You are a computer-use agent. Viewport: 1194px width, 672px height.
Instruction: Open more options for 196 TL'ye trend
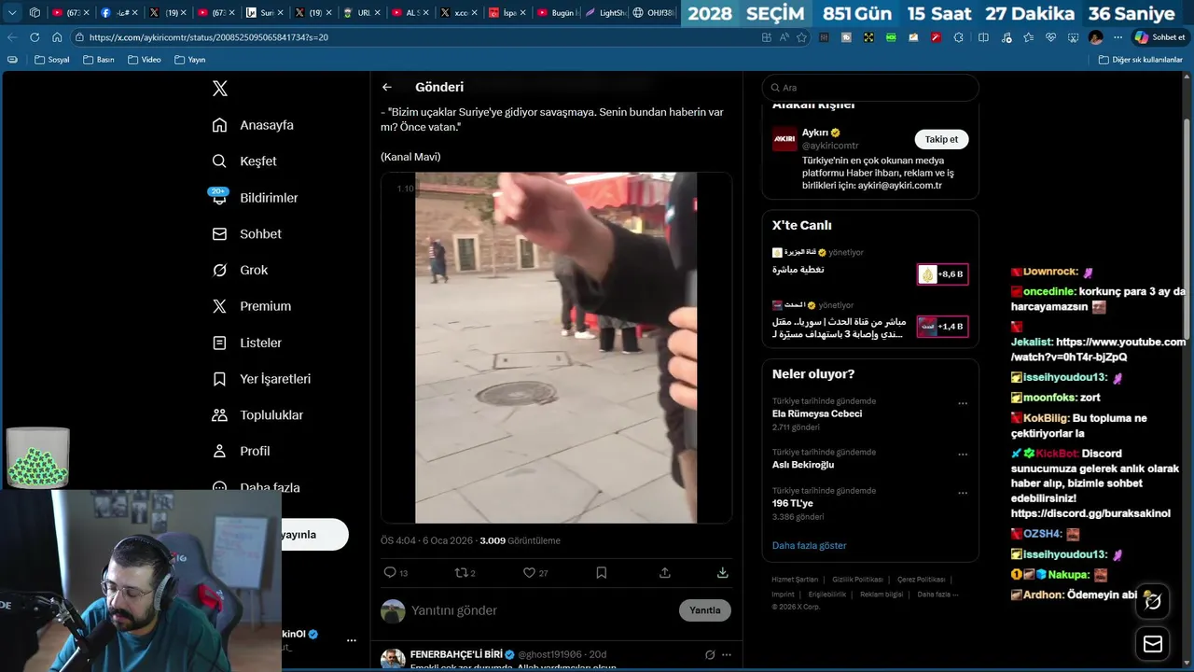(963, 494)
